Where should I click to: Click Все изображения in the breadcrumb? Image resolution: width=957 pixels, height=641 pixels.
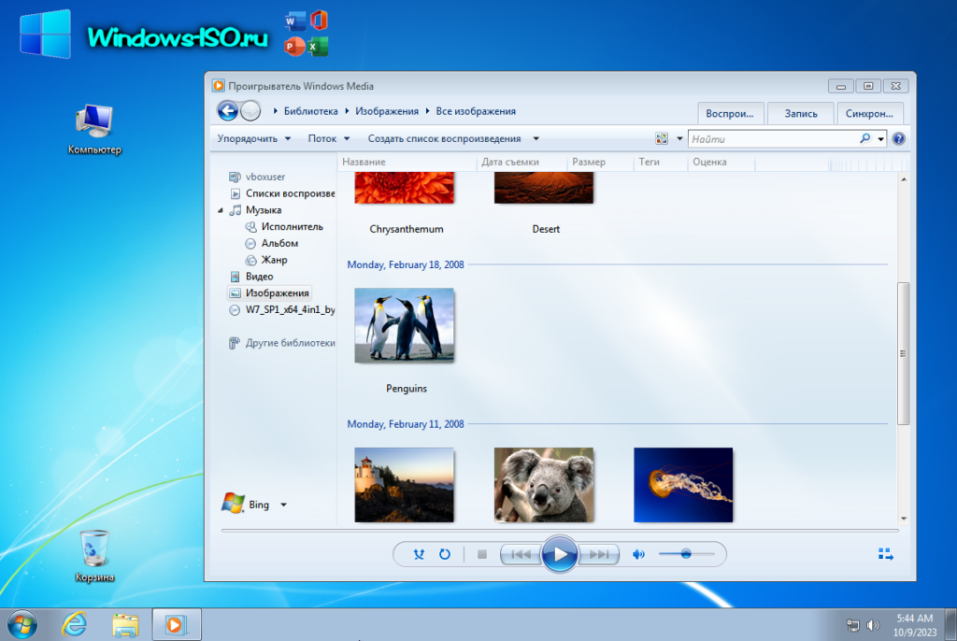coord(476,111)
